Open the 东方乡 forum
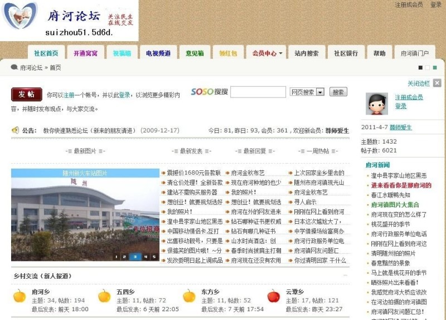The width and height of the screenshot is (446, 320). coord(210,292)
